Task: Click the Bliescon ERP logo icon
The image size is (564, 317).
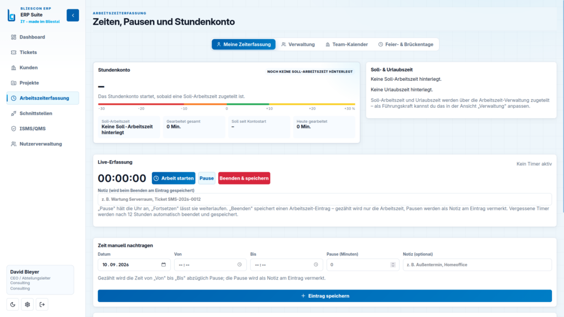Action: point(12,15)
